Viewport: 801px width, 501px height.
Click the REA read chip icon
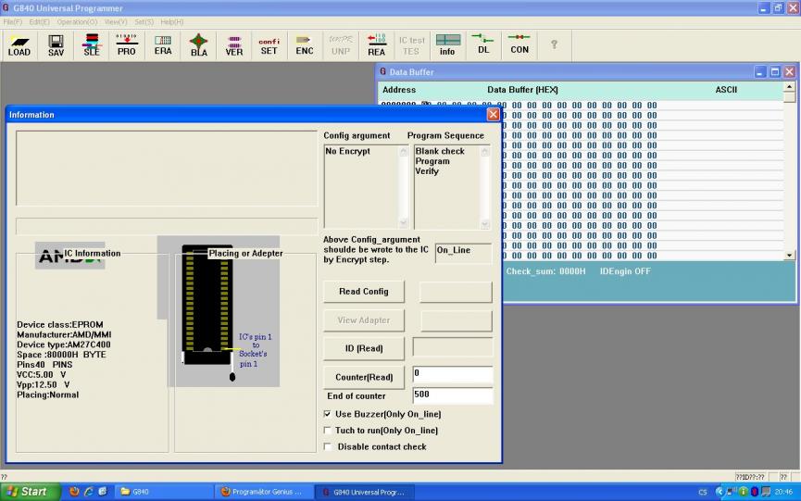point(376,45)
